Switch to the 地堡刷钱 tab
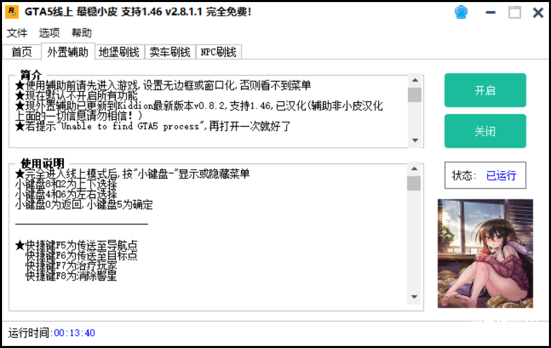Viewport: 551px width, 348px height. click(119, 52)
